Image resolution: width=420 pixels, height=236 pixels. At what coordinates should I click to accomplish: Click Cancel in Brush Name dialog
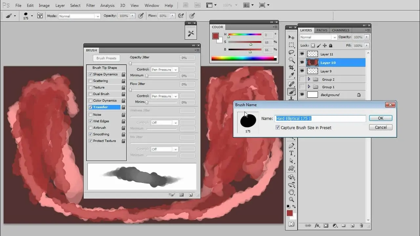[x=381, y=128]
